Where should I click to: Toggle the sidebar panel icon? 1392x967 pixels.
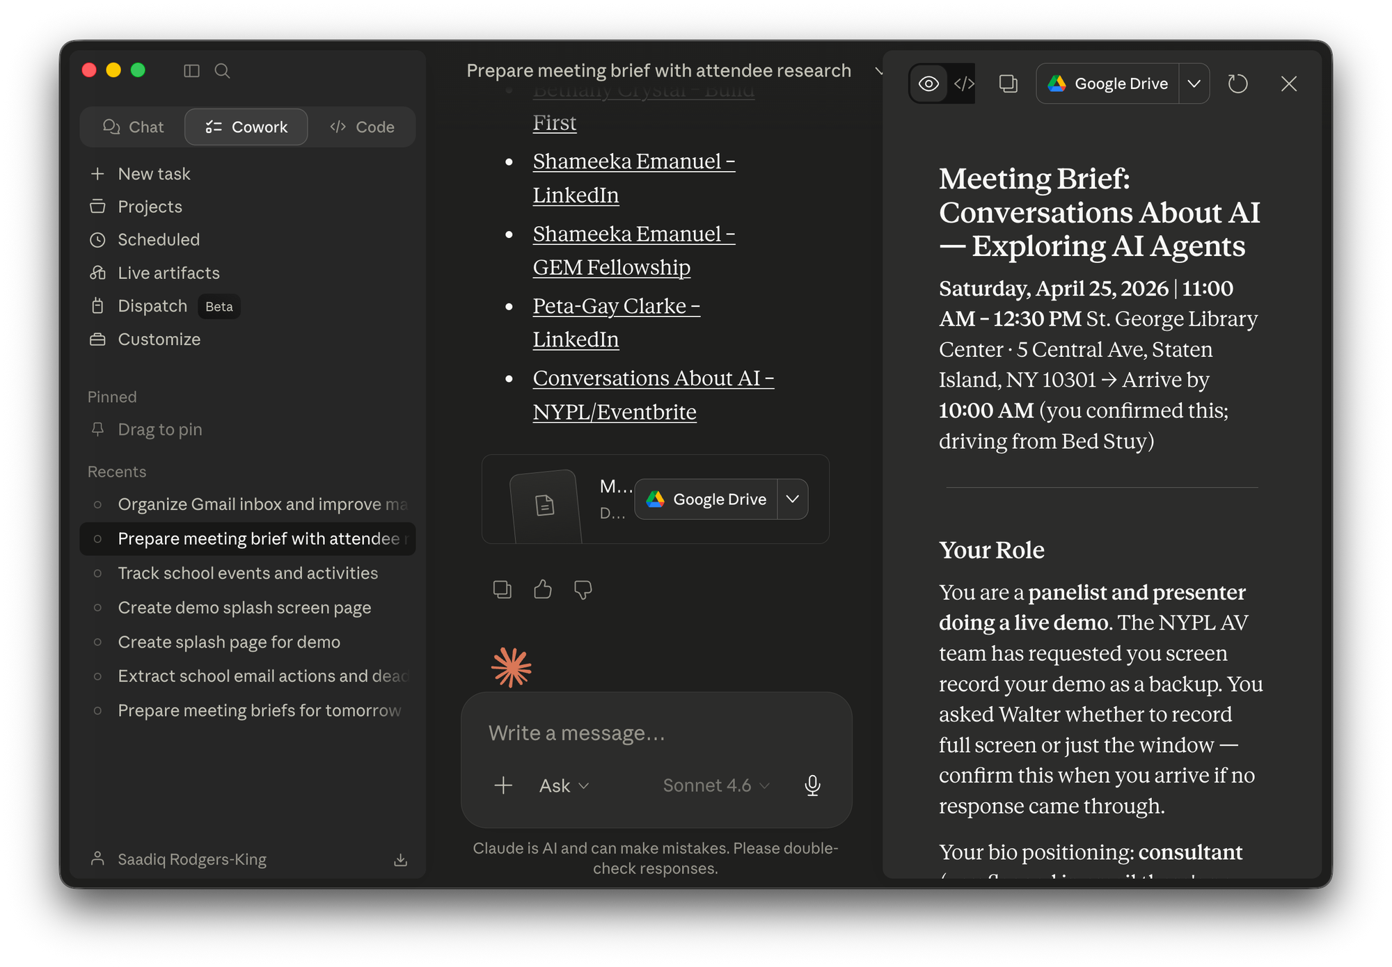(x=191, y=71)
